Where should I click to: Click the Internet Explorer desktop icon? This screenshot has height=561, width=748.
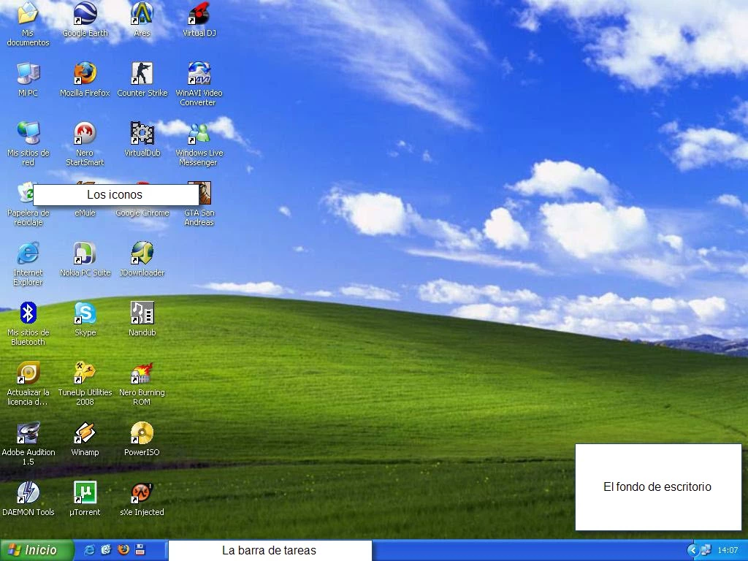tap(28, 253)
